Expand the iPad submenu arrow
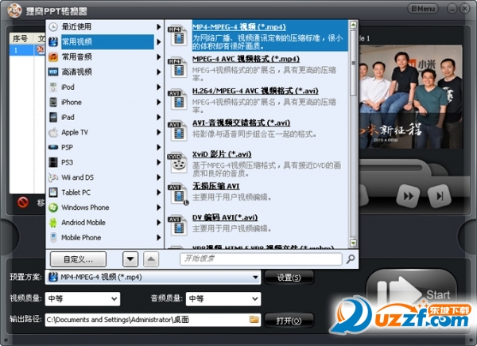477x346 pixels. pyautogui.click(x=158, y=117)
